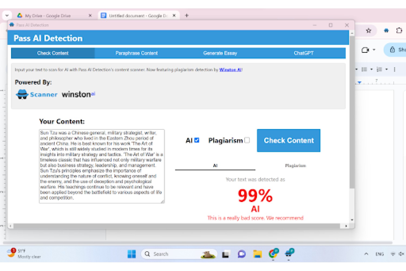Click the Winston AI hyperlink

pyautogui.click(x=230, y=70)
